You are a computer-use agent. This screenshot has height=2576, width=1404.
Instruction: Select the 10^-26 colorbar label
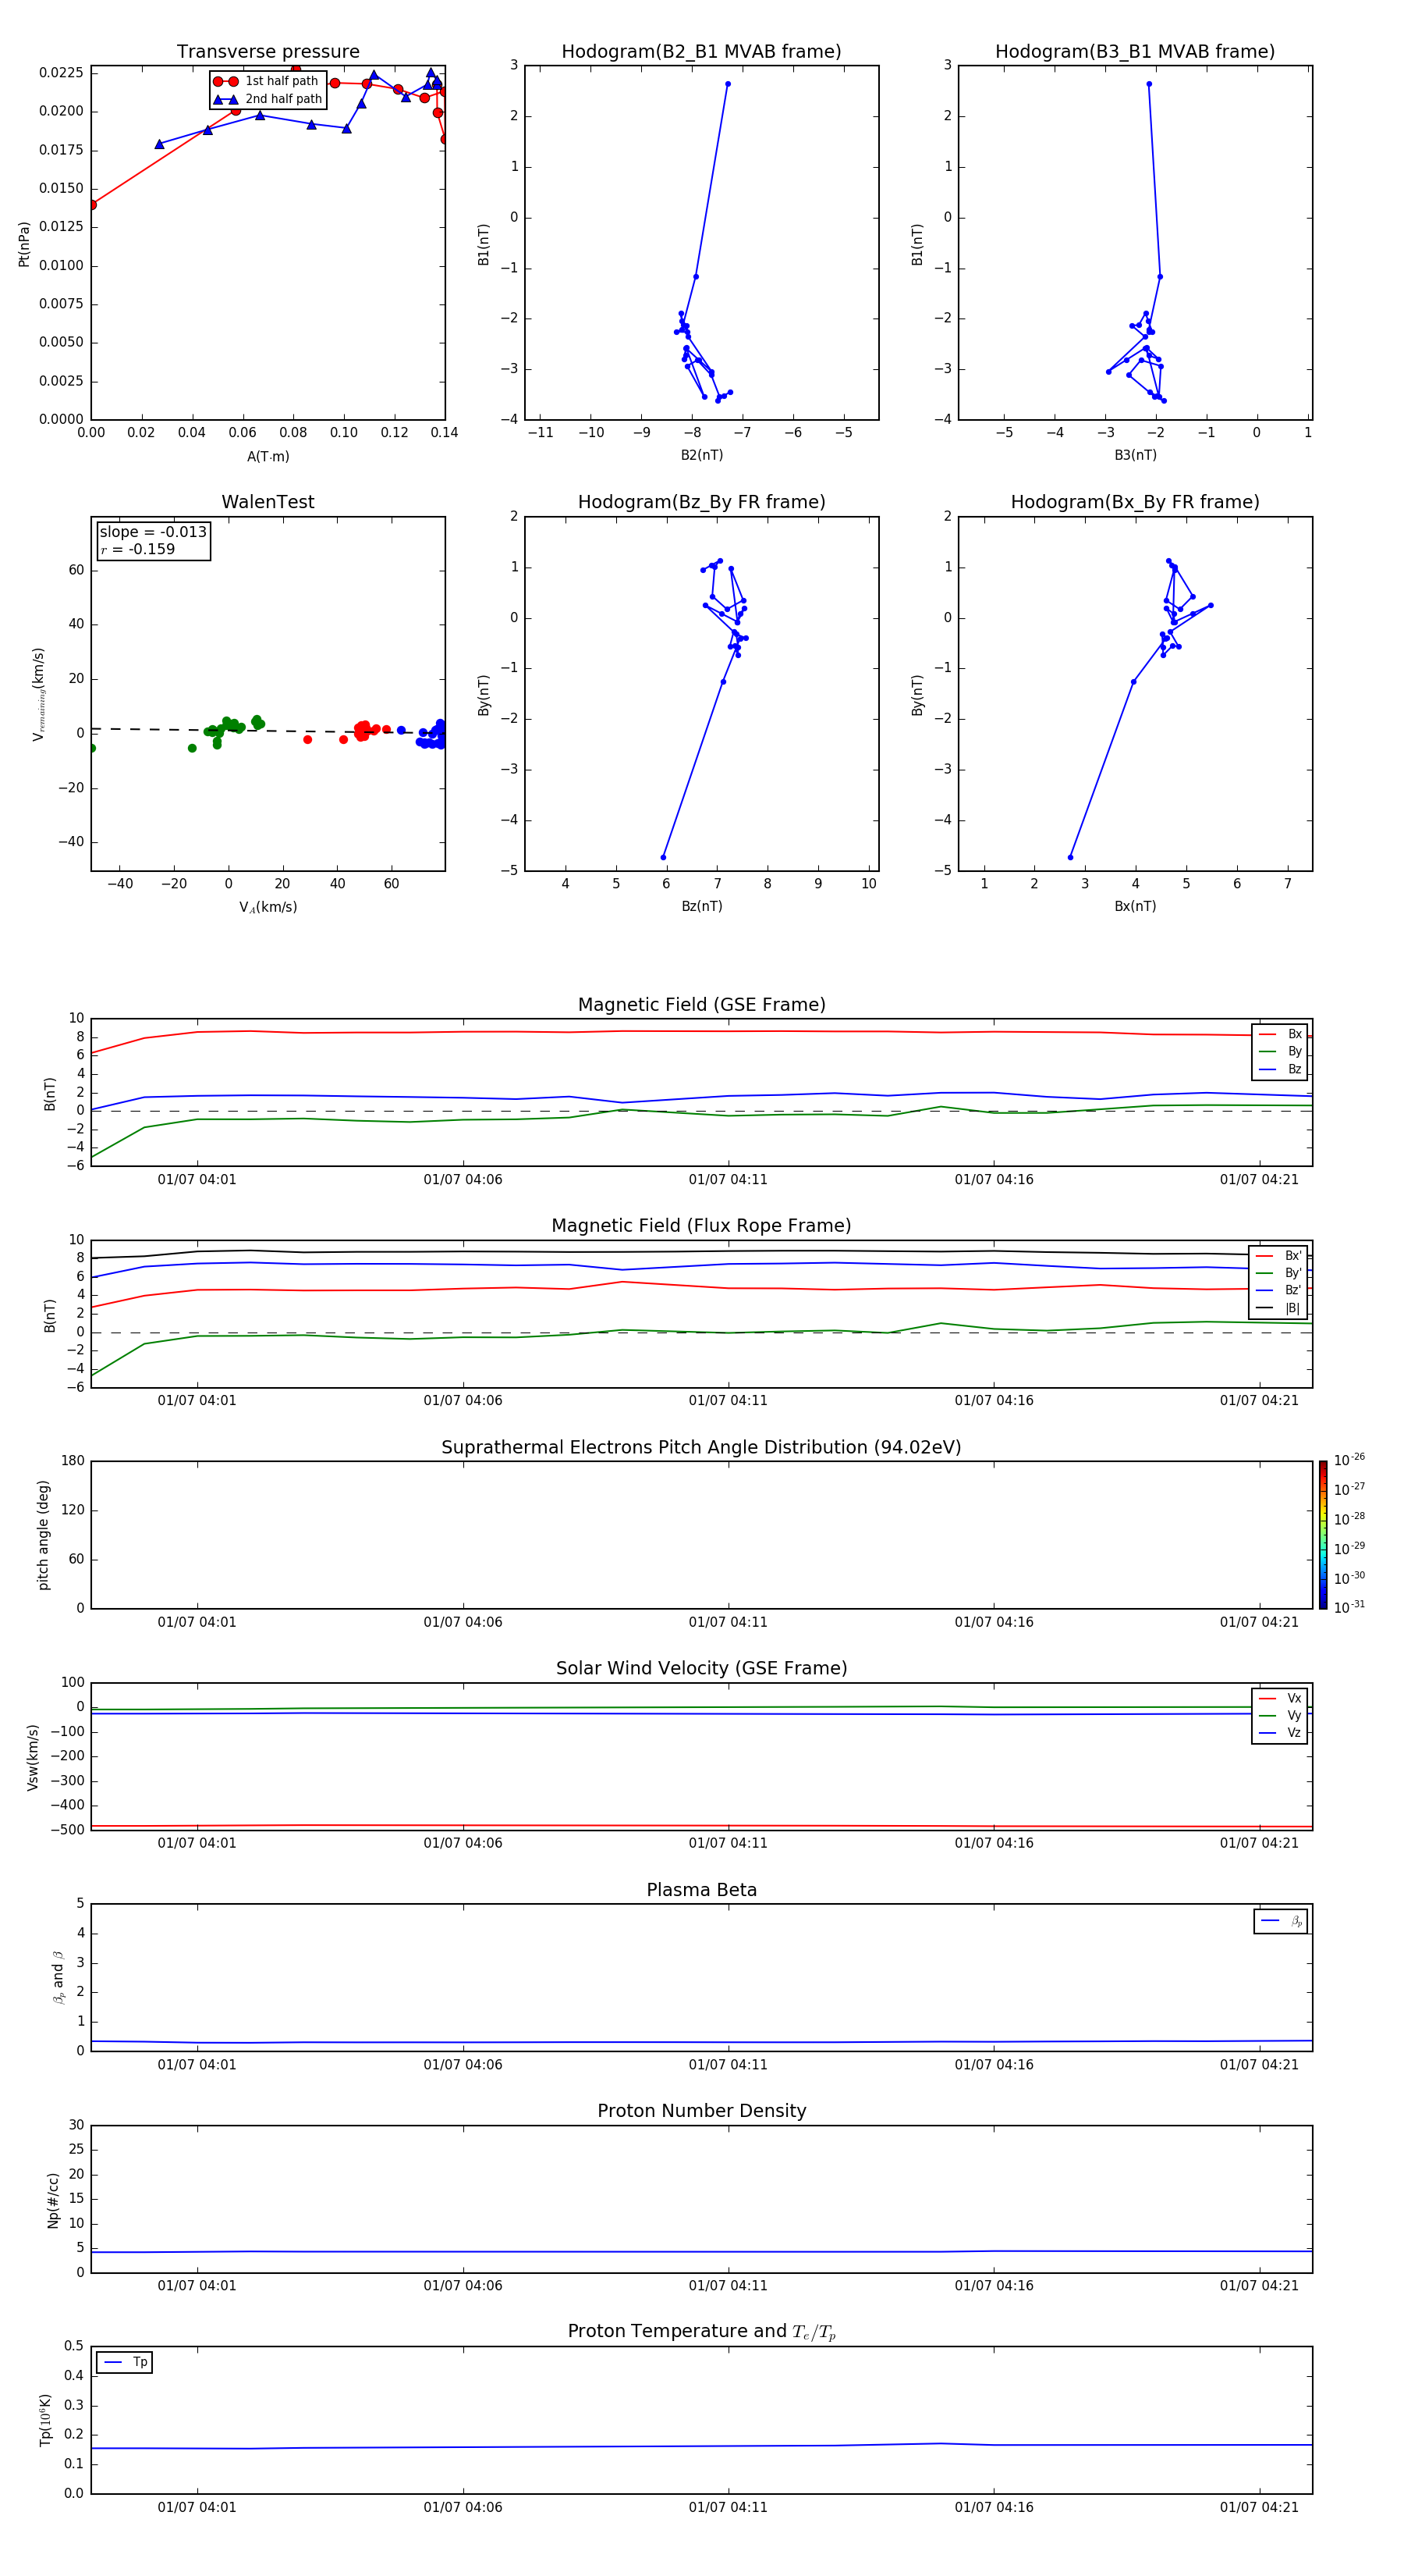(x=1349, y=1460)
